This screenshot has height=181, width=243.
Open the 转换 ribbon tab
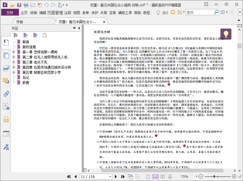click(x=34, y=13)
